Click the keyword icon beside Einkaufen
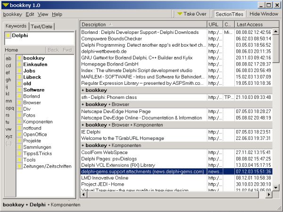Screen dimensions: 283x212 19,65
